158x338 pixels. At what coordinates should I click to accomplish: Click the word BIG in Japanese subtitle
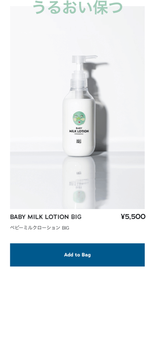(x=66, y=228)
